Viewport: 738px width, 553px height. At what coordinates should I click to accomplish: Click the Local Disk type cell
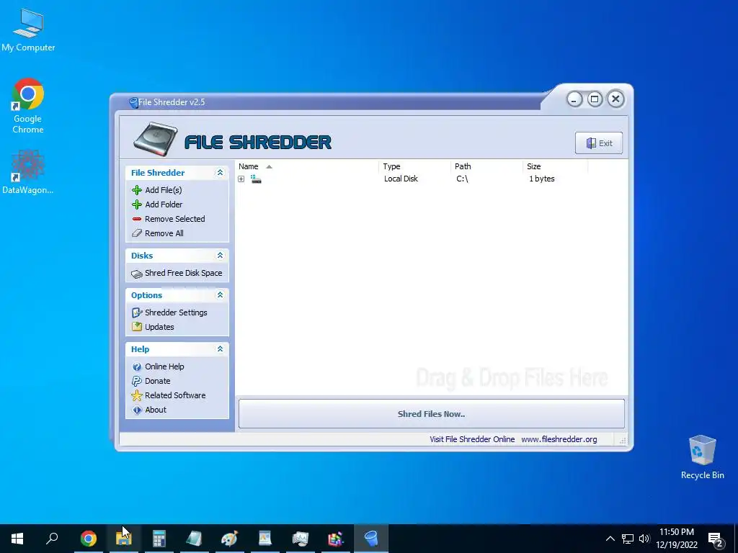[x=401, y=179]
